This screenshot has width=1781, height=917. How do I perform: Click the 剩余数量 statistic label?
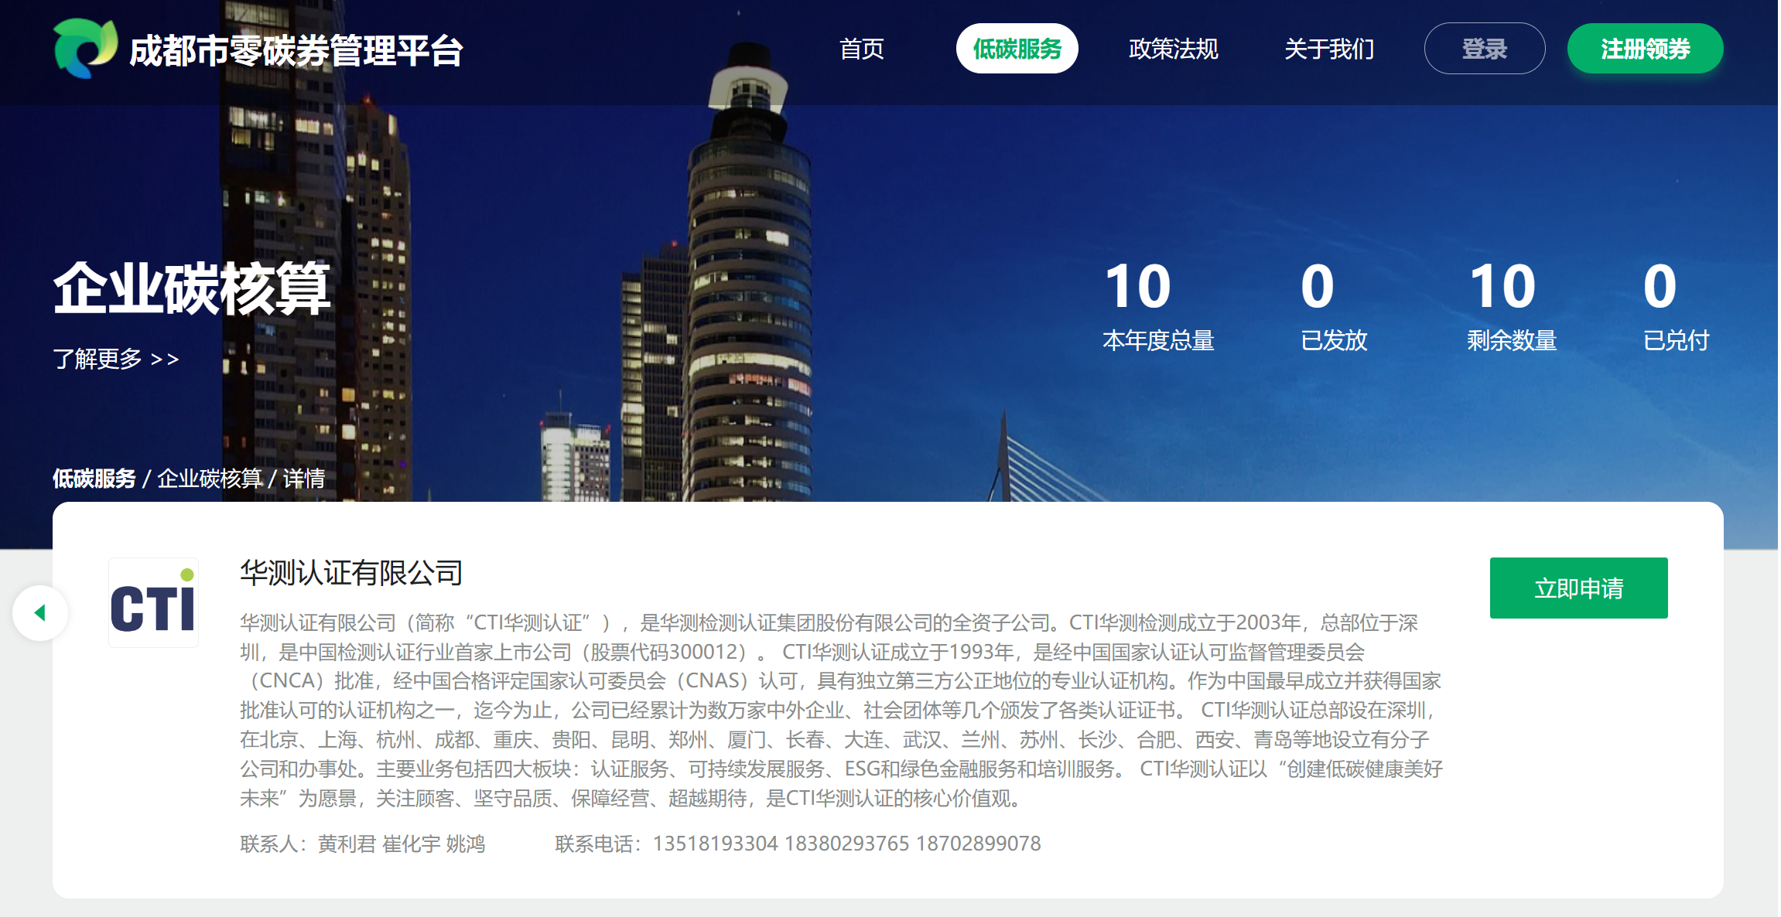coord(1512,340)
